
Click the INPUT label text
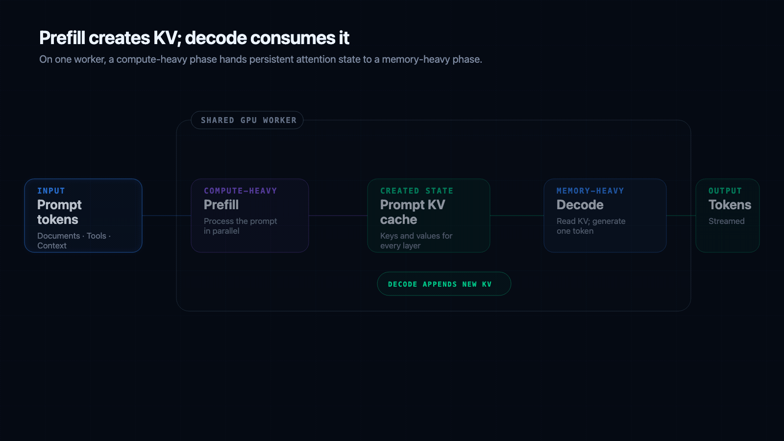(x=51, y=191)
